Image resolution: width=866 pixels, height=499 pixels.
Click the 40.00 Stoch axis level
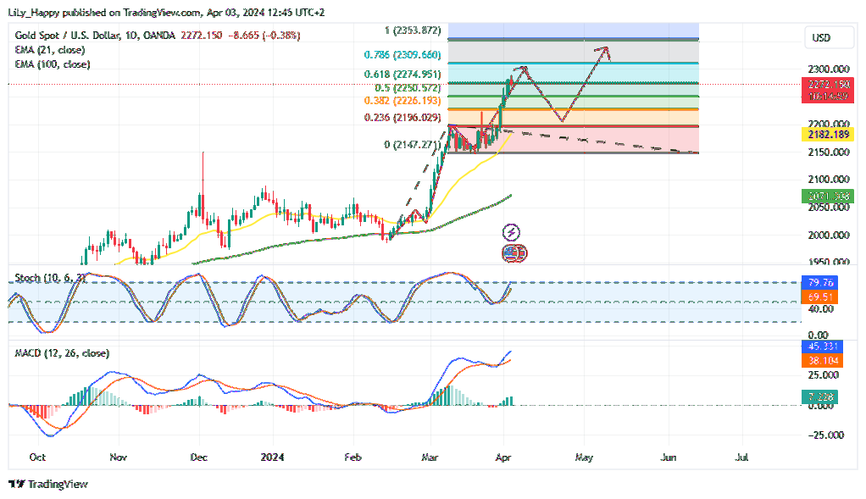pyautogui.click(x=821, y=309)
